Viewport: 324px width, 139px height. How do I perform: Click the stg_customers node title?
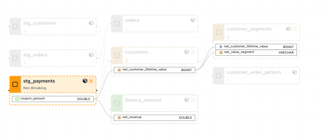click(x=40, y=23)
